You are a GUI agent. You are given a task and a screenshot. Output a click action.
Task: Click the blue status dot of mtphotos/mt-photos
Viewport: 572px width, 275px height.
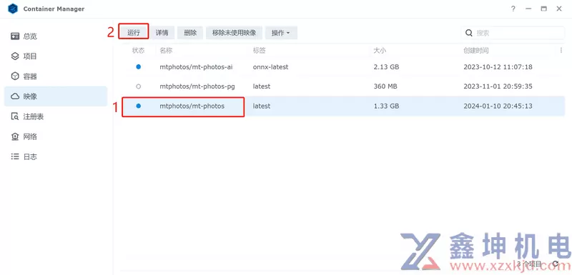(x=138, y=106)
